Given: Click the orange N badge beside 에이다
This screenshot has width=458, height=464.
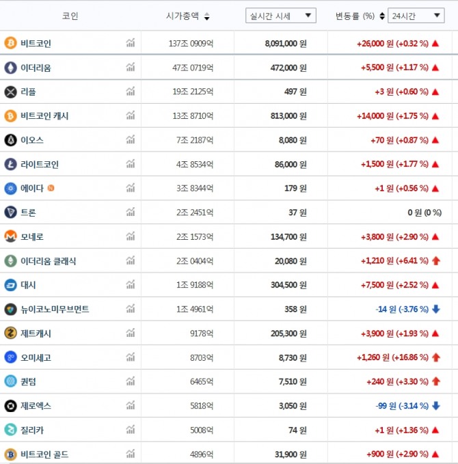Looking at the screenshot, I should (51, 188).
